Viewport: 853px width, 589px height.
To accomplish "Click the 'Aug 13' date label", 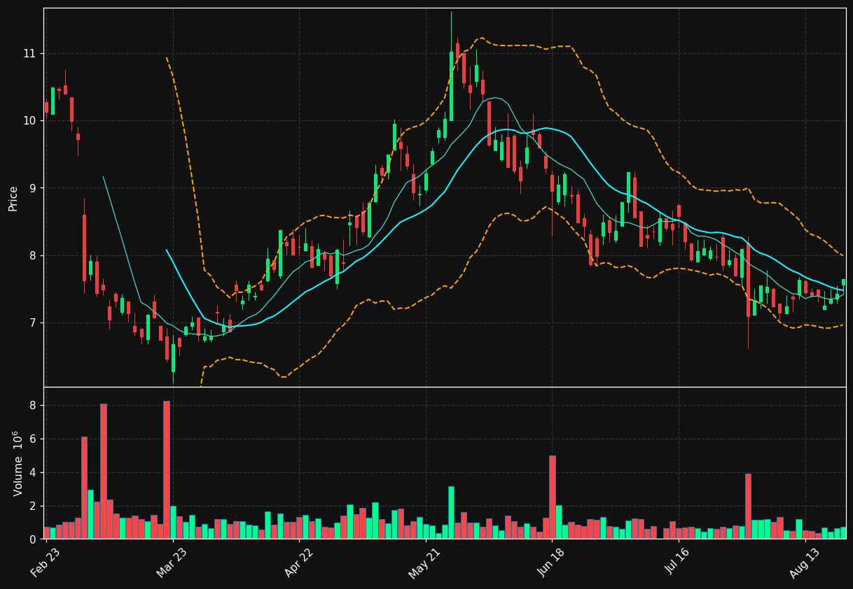I will pos(805,562).
